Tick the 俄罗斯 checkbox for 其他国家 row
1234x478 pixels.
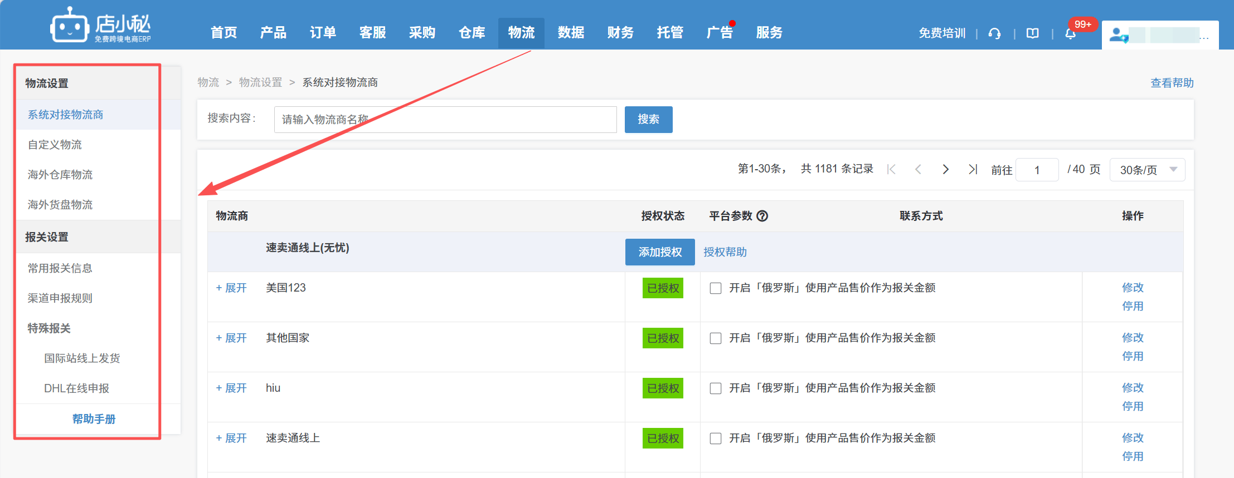point(716,338)
